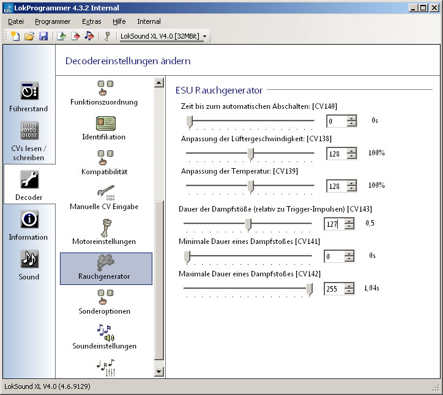Open the Extras menu
Image resolution: width=443 pixels, height=395 pixels.
click(91, 21)
